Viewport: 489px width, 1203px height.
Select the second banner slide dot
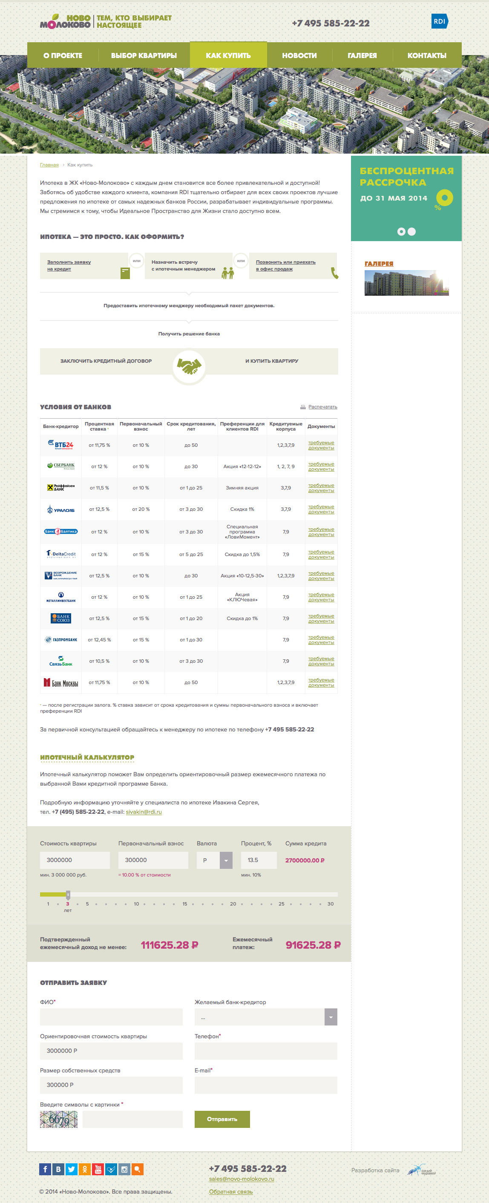coord(411,232)
